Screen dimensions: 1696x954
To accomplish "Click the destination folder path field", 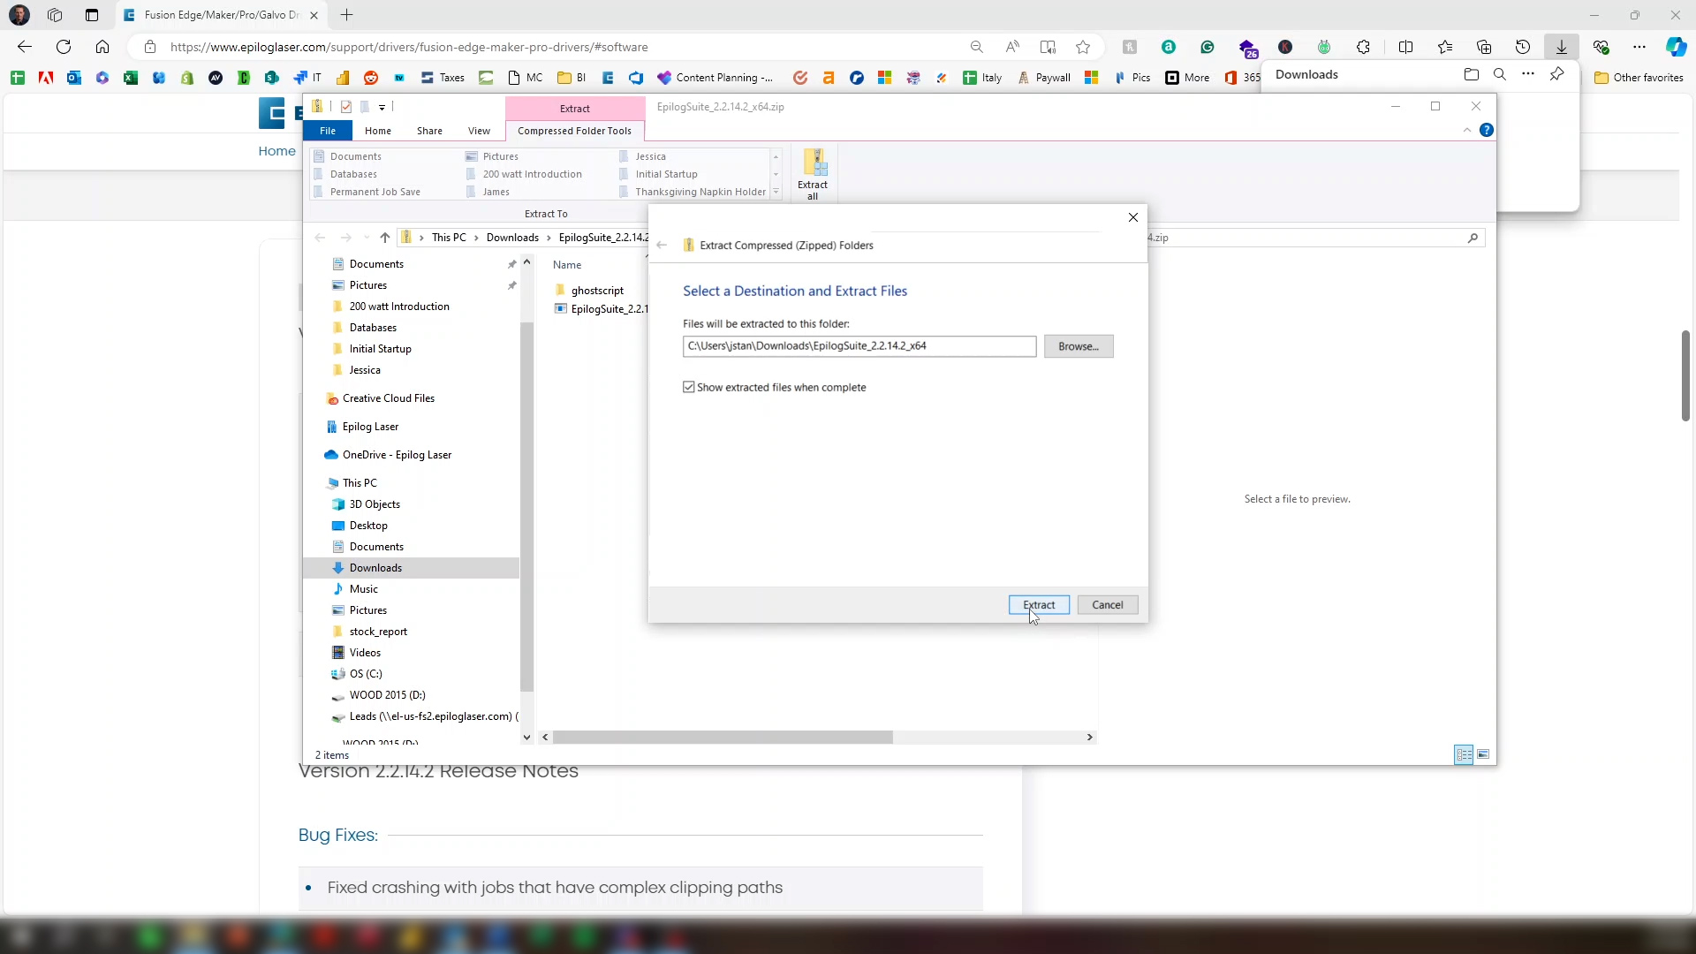I will click(x=859, y=346).
